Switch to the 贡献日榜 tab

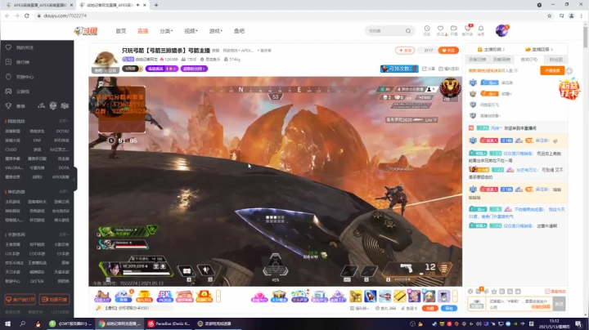click(478, 60)
